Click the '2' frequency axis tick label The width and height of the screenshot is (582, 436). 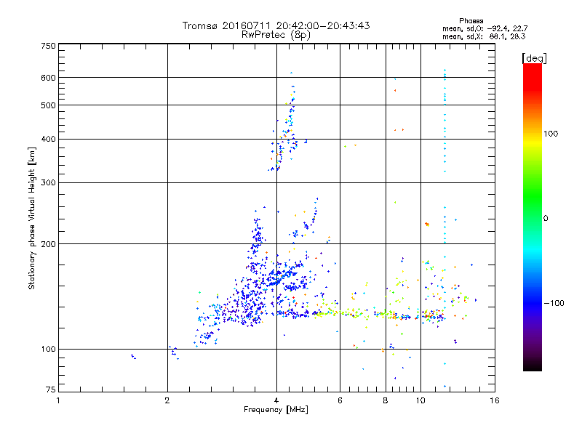(167, 400)
